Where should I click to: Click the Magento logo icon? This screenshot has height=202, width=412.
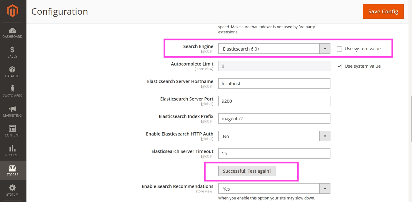(13, 11)
